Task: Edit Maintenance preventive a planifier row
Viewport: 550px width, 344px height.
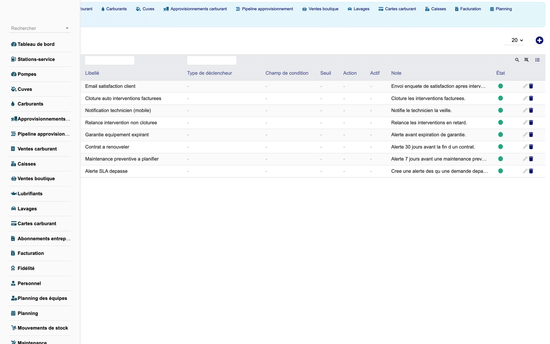Action: coord(525,159)
